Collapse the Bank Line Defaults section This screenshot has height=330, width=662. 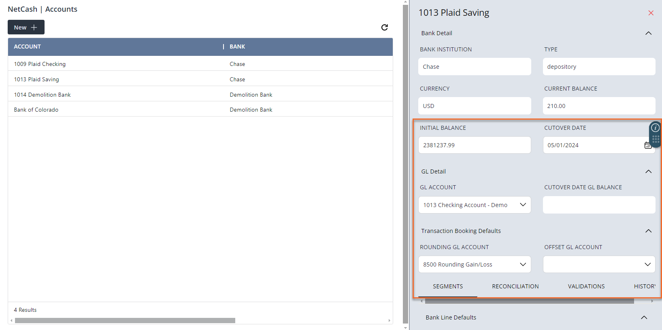(x=644, y=317)
